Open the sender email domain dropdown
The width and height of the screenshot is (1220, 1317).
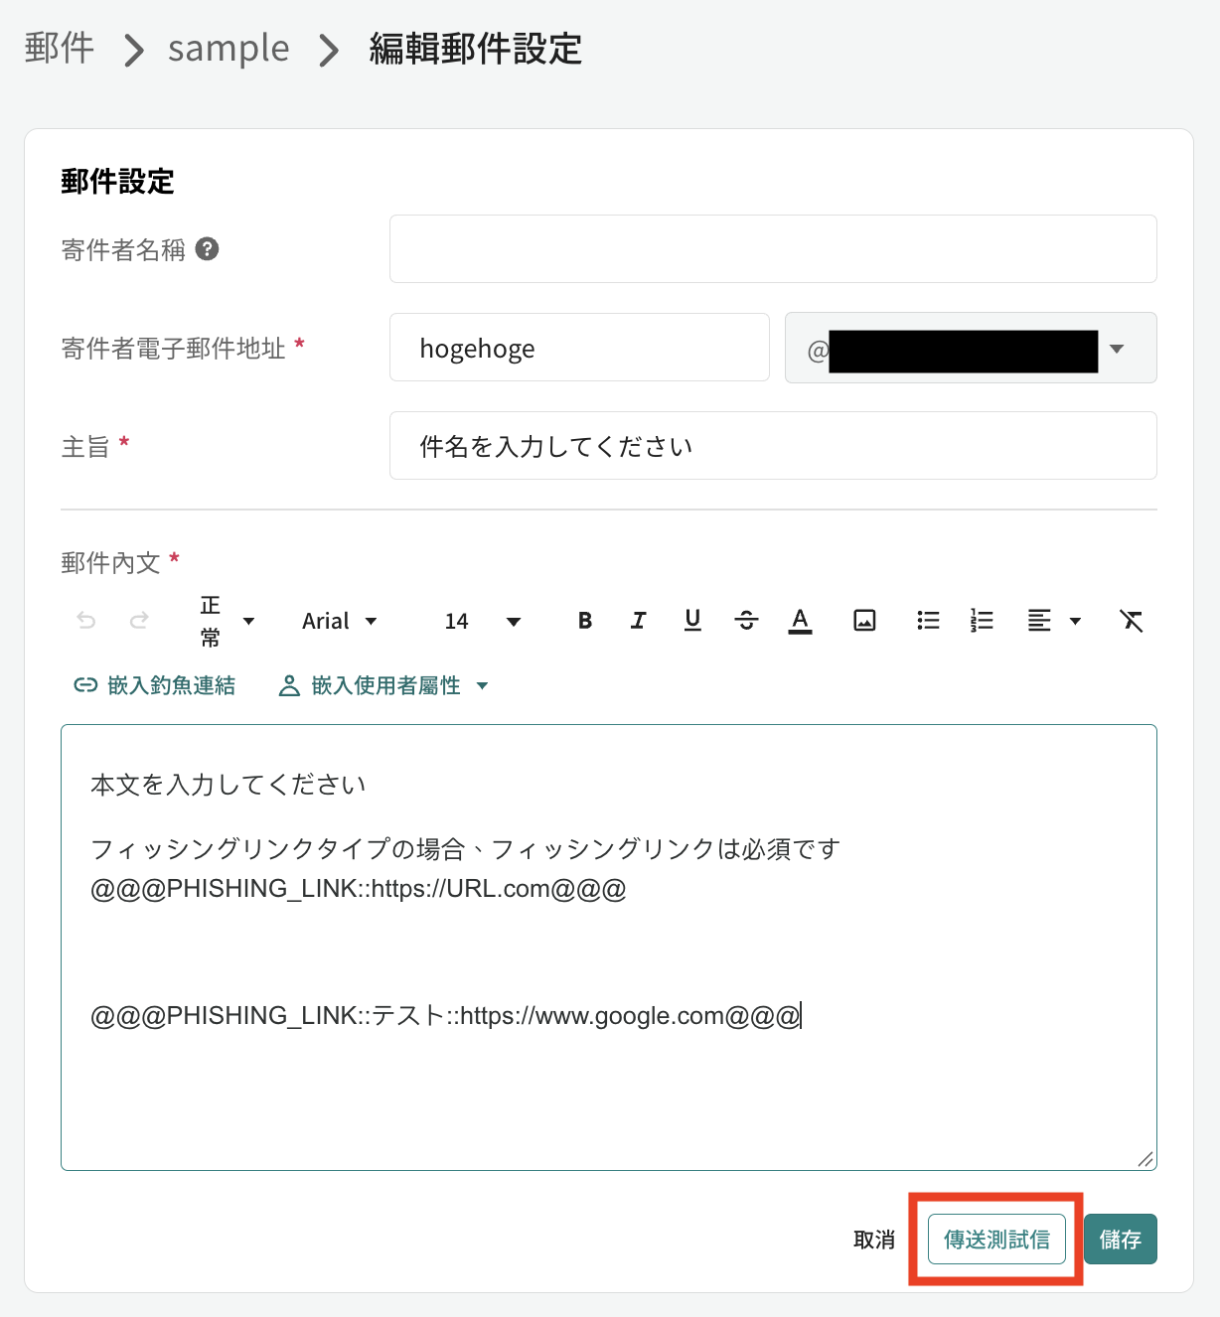click(971, 348)
